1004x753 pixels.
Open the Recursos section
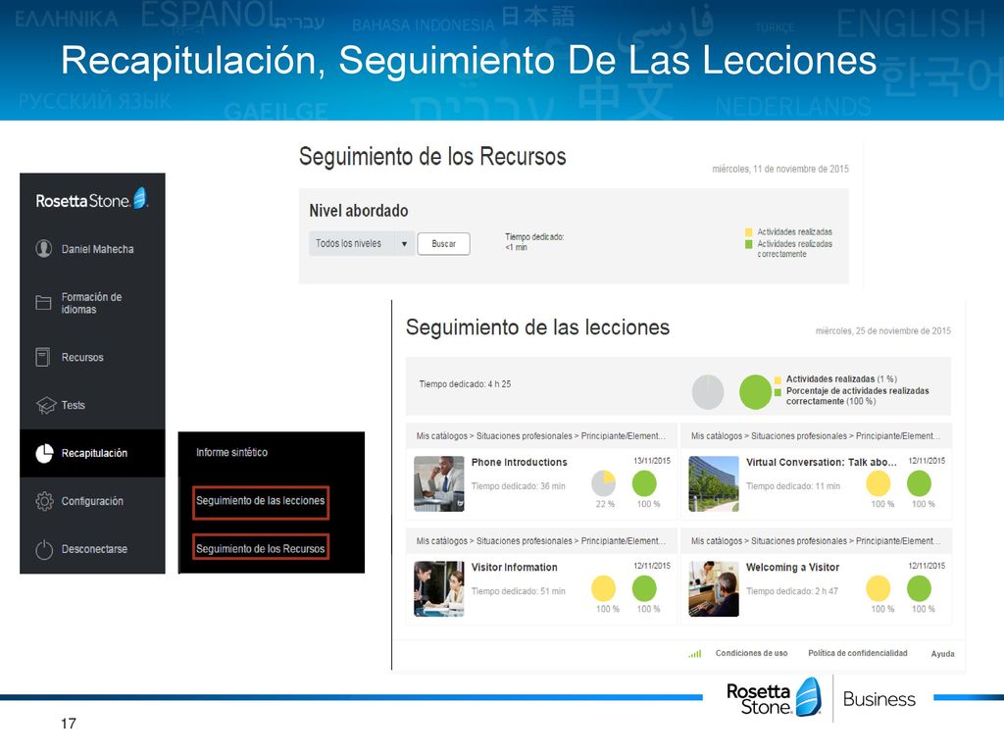tap(92, 357)
